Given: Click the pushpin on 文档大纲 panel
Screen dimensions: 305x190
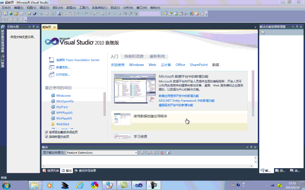Looking at the screenshot, I should [x=33, y=27].
